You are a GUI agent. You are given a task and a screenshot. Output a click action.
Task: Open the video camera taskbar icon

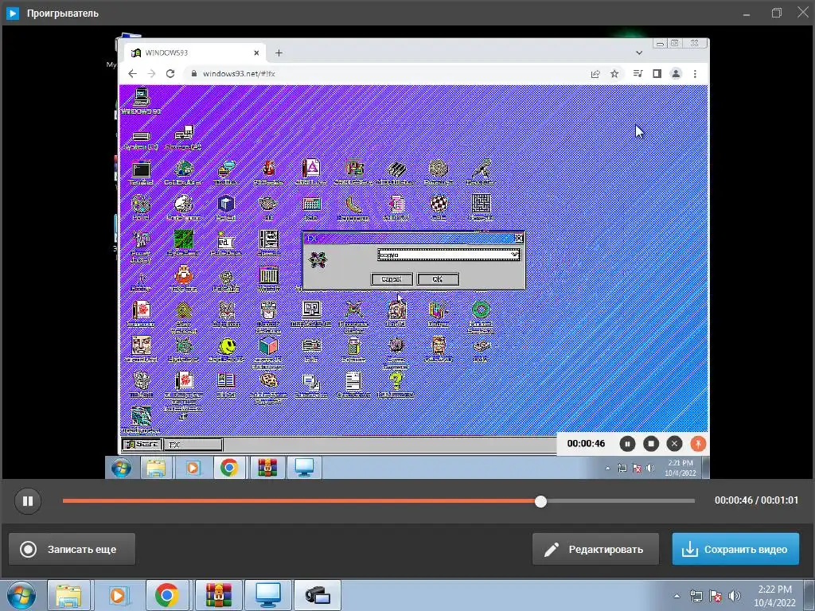(317, 595)
